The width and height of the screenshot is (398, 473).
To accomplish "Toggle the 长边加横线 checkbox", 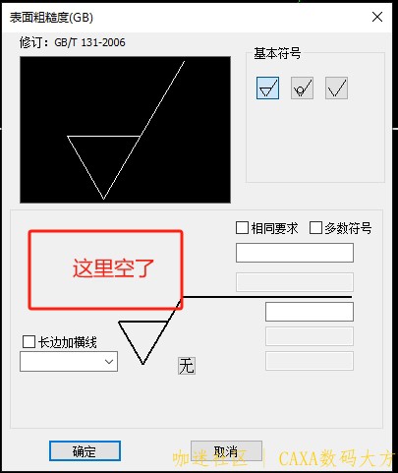I will pyautogui.click(x=28, y=341).
